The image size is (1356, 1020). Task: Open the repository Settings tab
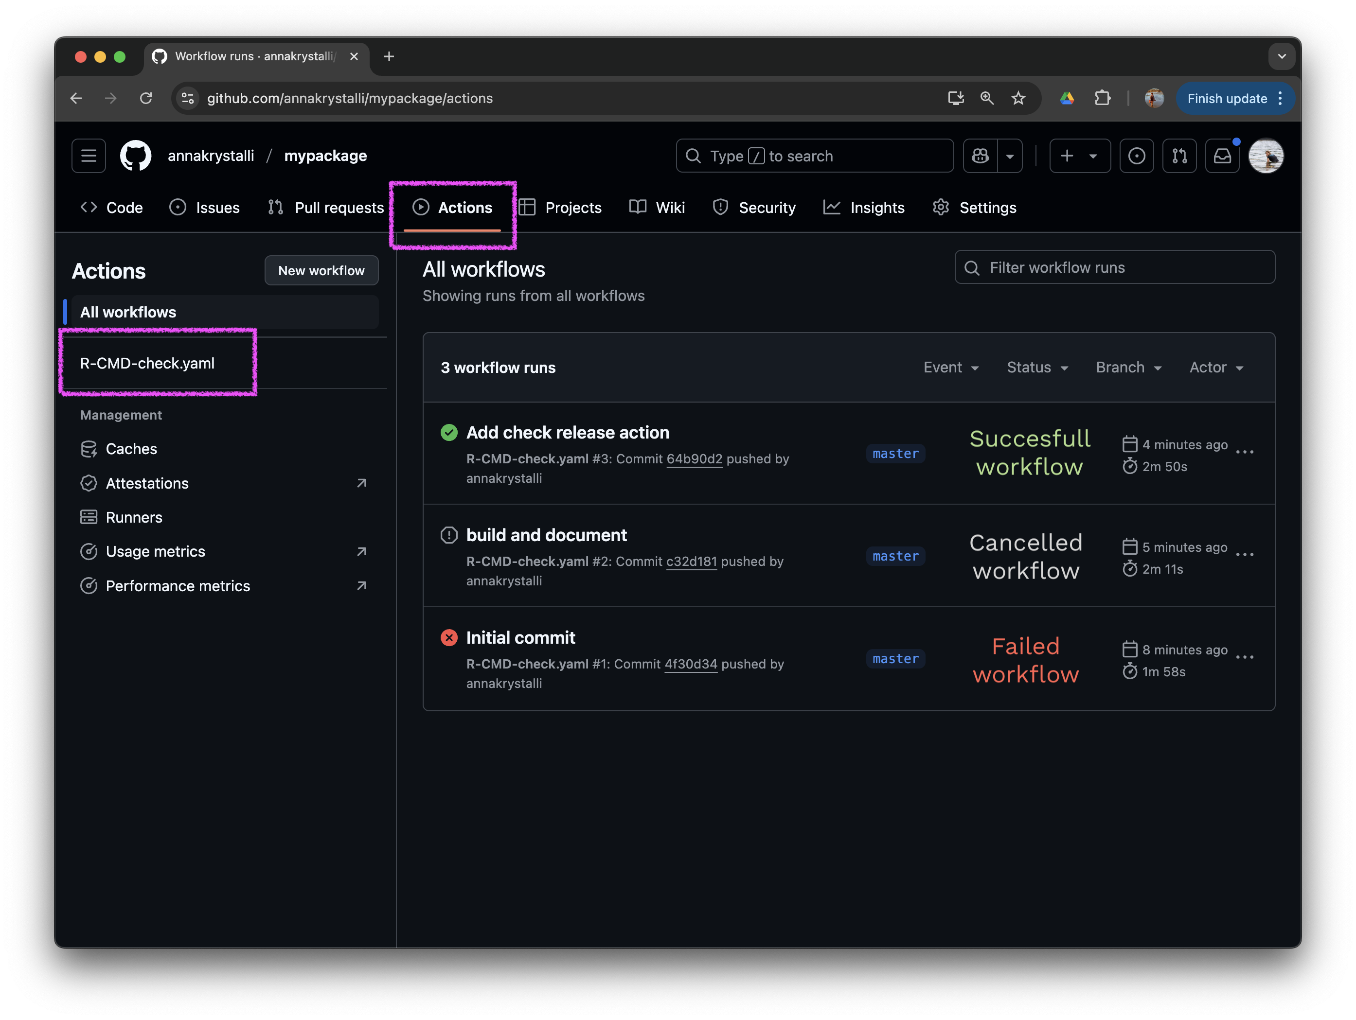coord(975,208)
